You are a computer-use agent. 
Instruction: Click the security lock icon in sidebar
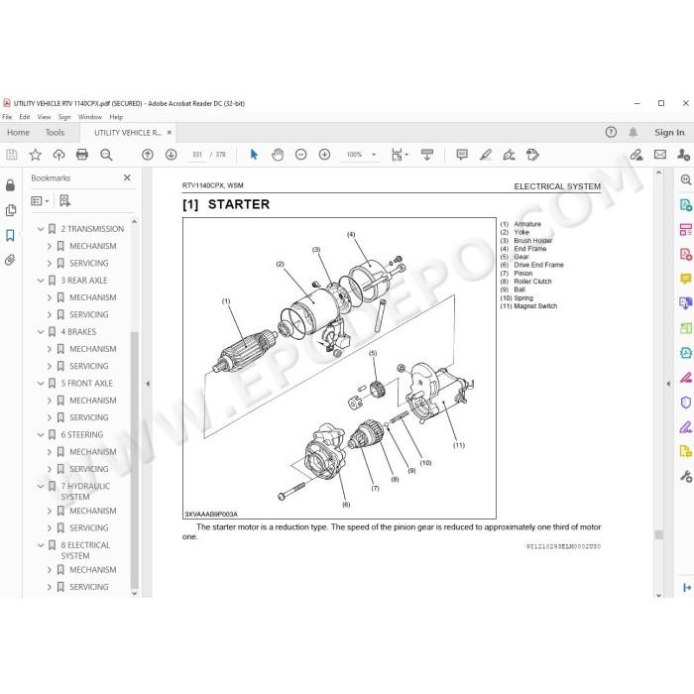point(10,185)
